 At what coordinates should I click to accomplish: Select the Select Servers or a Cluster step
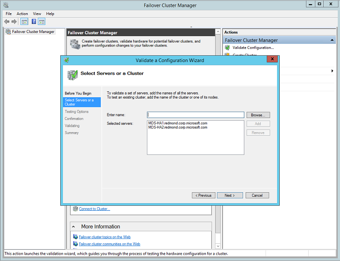82,102
